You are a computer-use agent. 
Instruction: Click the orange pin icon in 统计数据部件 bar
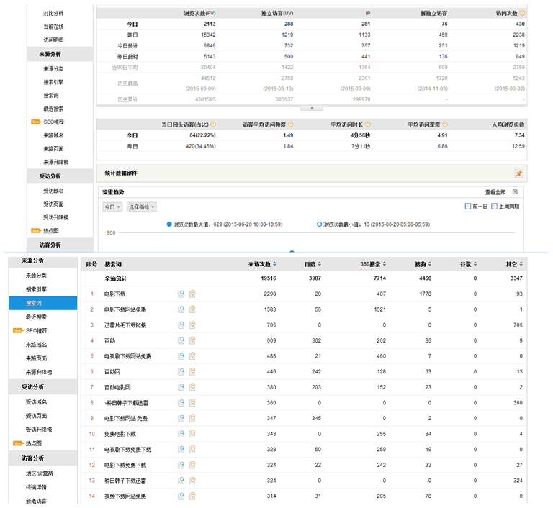518,173
